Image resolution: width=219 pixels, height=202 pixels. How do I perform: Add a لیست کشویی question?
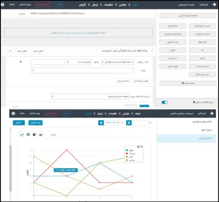pos(173,42)
